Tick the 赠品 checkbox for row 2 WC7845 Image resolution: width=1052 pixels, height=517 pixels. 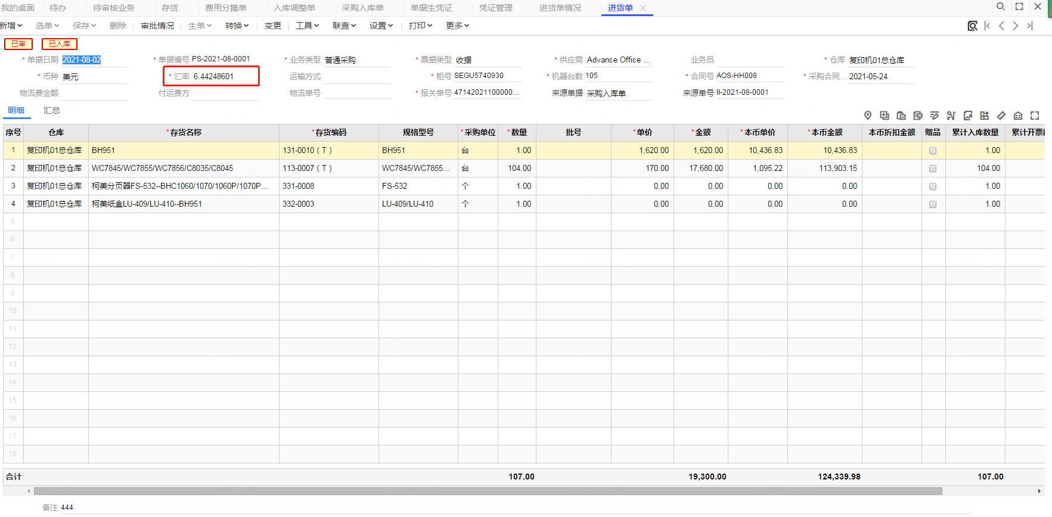coord(933,169)
